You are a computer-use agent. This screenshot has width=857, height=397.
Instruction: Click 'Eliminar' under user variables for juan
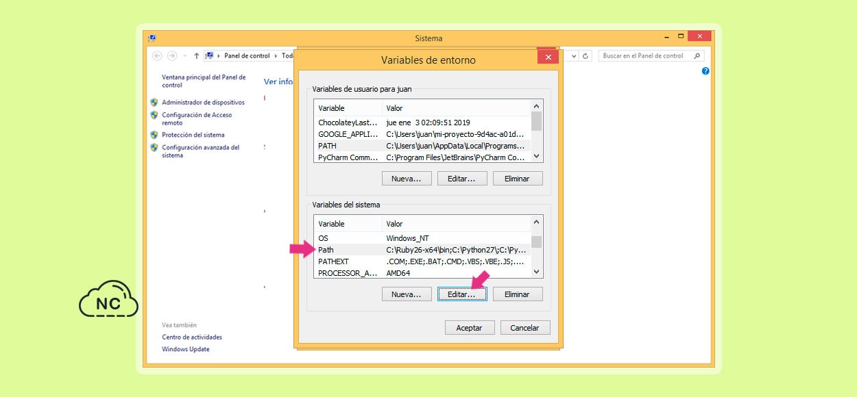point(518,178)
